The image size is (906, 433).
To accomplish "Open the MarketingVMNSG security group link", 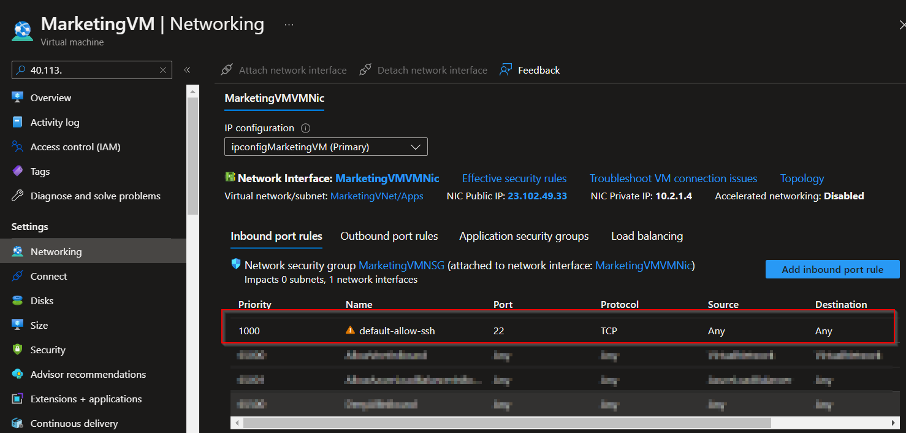I will pos(402,266).
